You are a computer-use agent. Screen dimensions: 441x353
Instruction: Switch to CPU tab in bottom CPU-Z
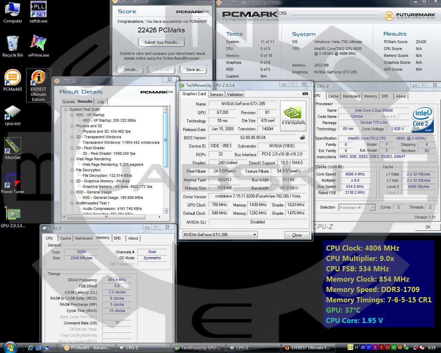point(49,238)
